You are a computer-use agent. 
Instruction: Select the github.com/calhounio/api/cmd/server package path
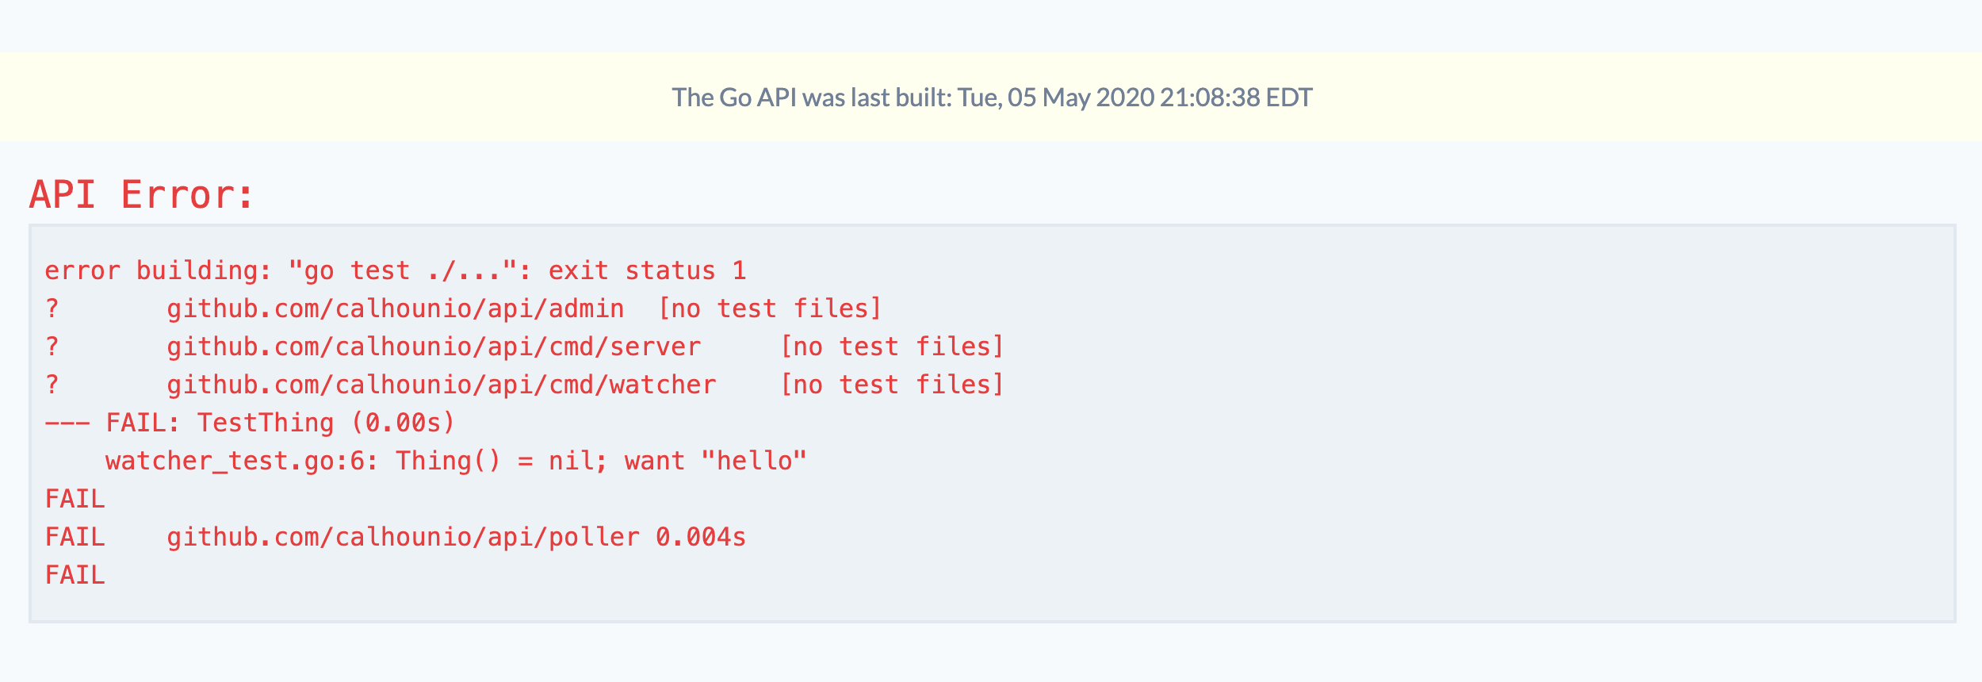pos(433,347)
